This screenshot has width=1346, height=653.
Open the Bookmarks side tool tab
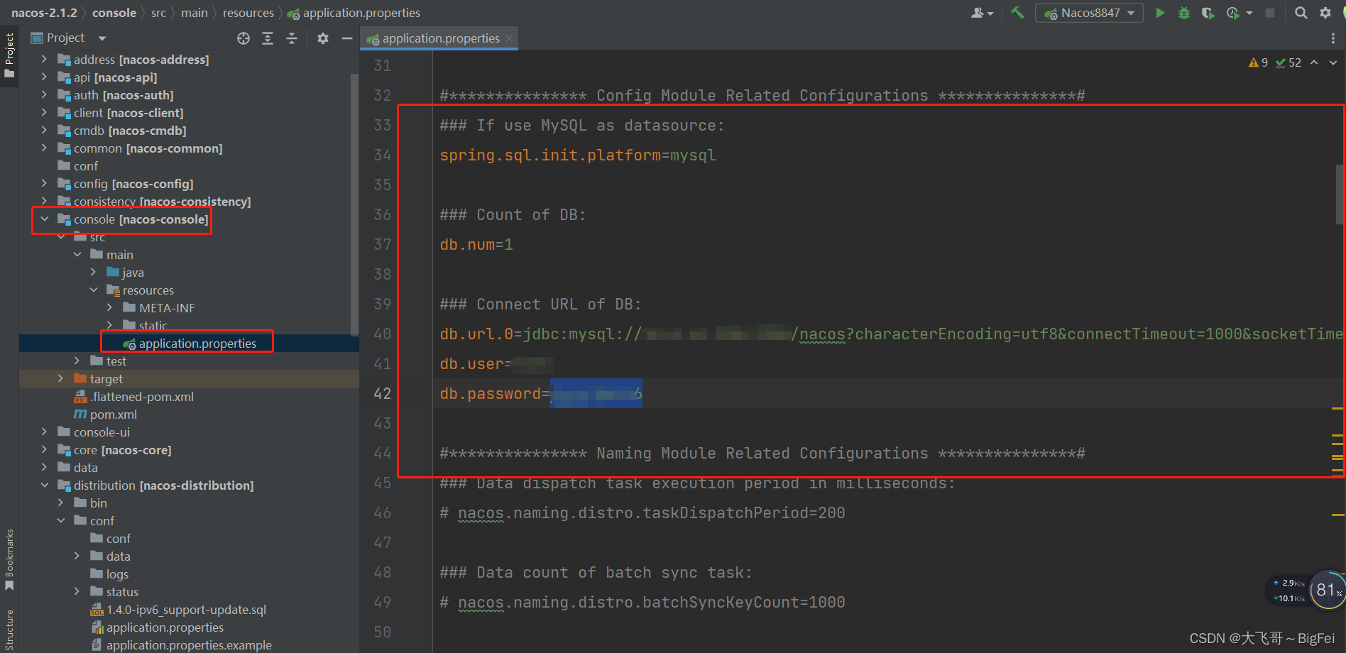pyautogui.click(x=9, y=559)
